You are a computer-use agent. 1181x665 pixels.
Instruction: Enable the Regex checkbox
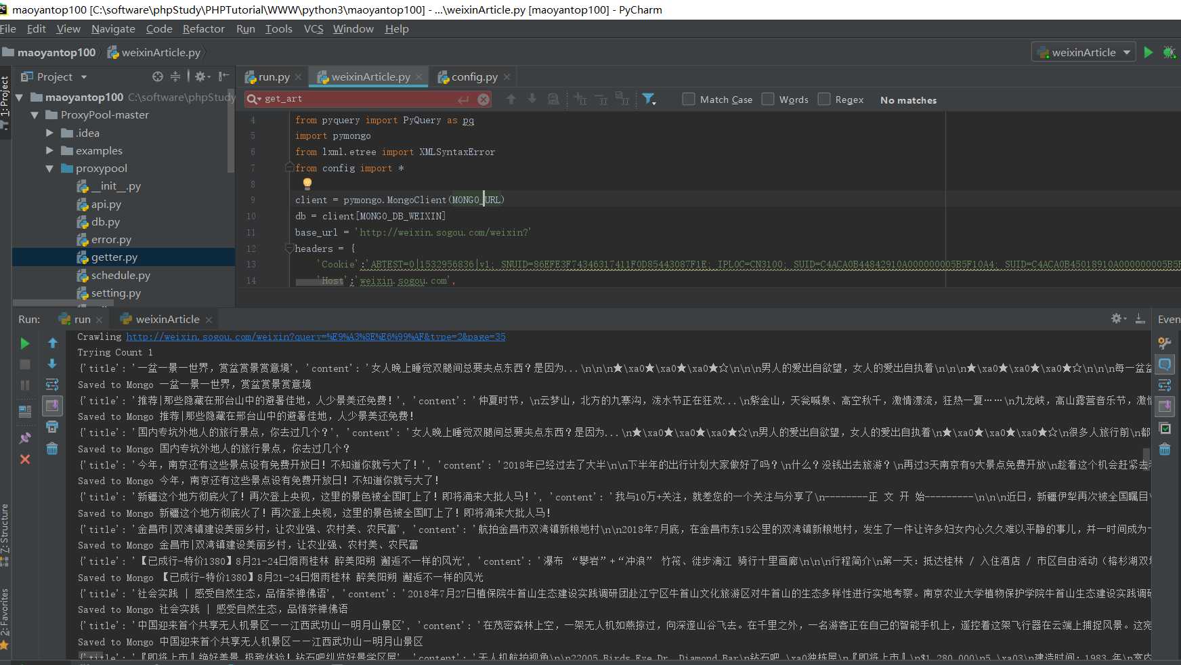click(x=824, y=99)
